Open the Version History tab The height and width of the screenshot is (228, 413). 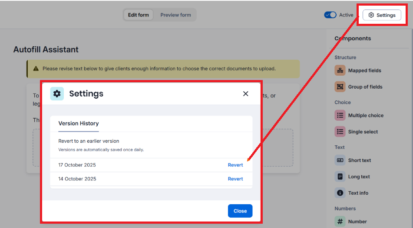[79, 124]
